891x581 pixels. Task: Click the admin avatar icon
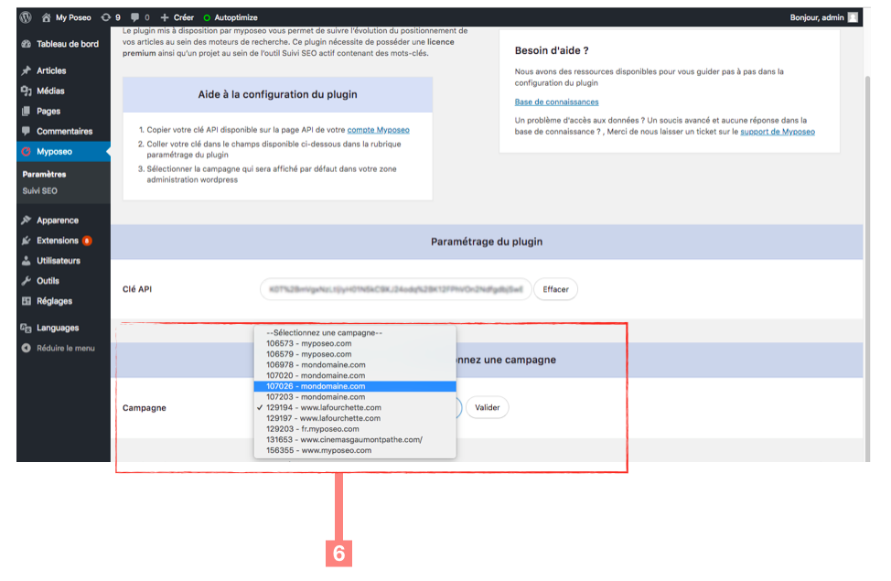(x=853, y=17)
